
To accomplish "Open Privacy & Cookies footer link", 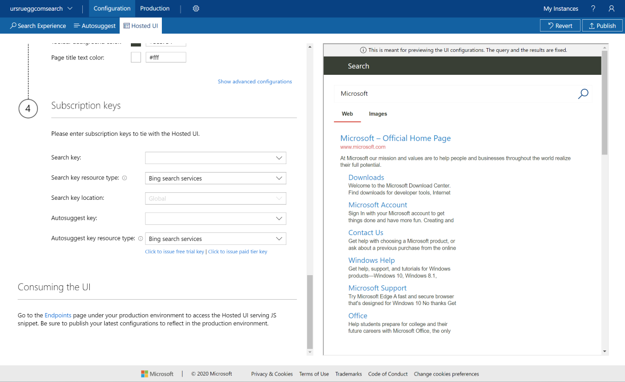I will (x=272, y=374).
